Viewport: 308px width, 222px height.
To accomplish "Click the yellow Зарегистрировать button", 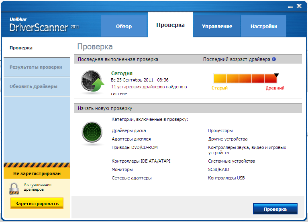I will (x=37, y=204).
